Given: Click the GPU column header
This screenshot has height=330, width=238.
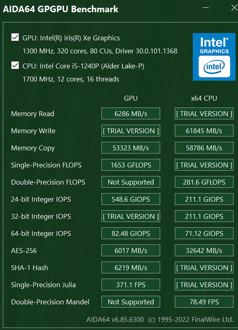Looking at the screenshot, I should pos(131,98).
